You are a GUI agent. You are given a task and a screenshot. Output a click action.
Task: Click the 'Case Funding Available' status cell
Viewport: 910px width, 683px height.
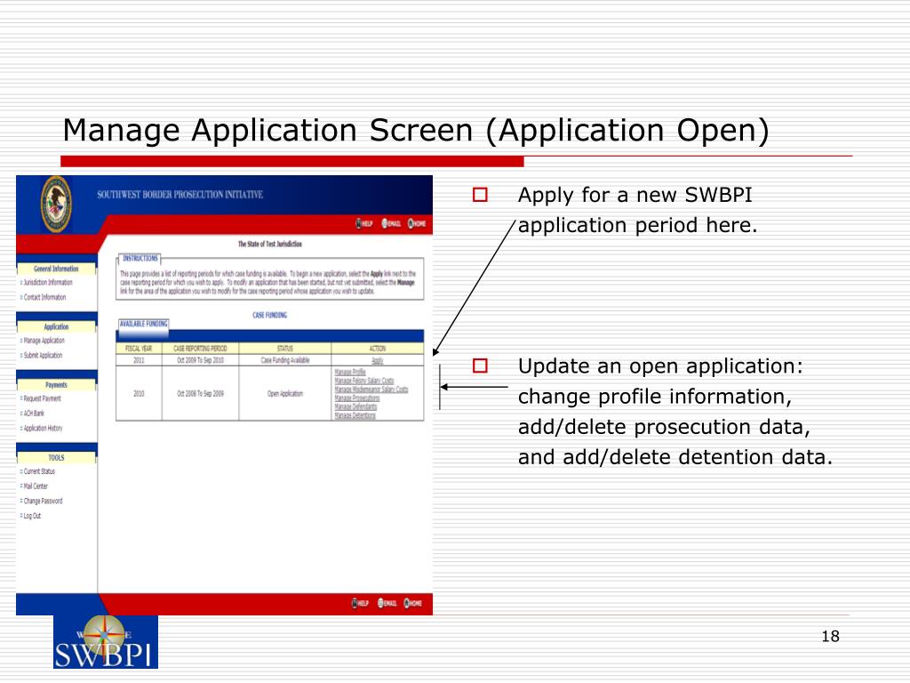[285, 361]
